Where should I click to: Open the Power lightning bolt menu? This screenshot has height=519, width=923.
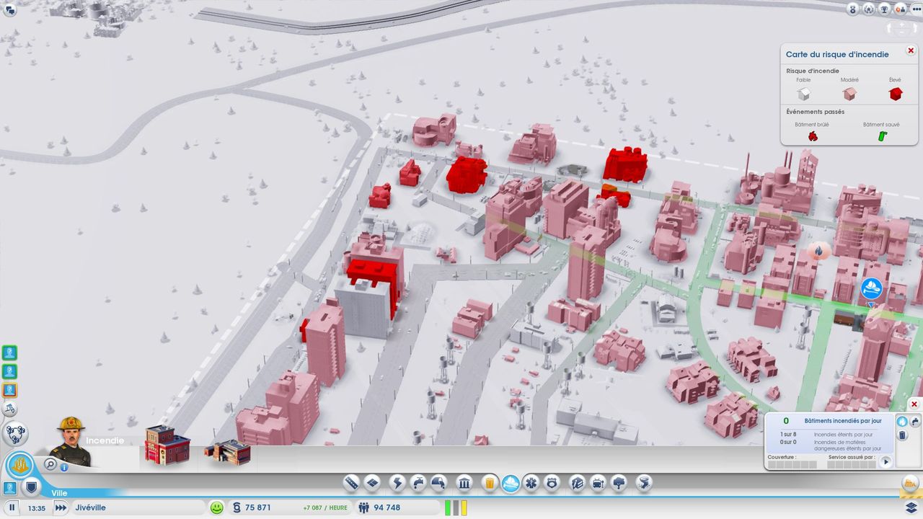point(397,483)
